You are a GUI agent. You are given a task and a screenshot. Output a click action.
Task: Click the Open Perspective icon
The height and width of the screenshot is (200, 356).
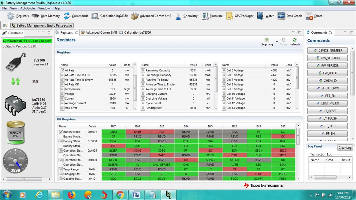pyautogui.click(x=5, y=25)
